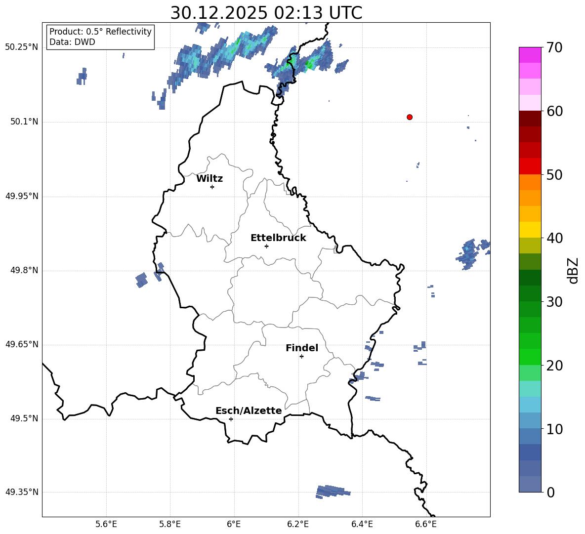Click the 5.8°E longitude label
Screen dimensions: 585x534
[x=170, y=524]
